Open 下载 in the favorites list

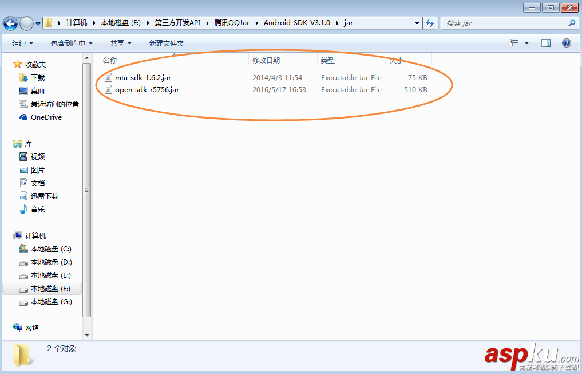[x=38, y=78]
